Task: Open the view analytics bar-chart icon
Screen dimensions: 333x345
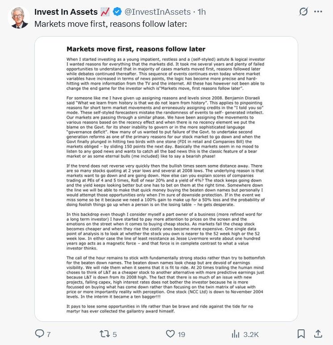Action: click(x=236, y=334)
